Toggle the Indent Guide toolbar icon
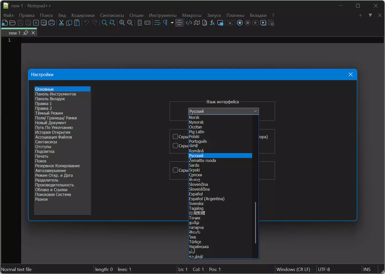This screenshot has width=385, height=274. (179, 23)
